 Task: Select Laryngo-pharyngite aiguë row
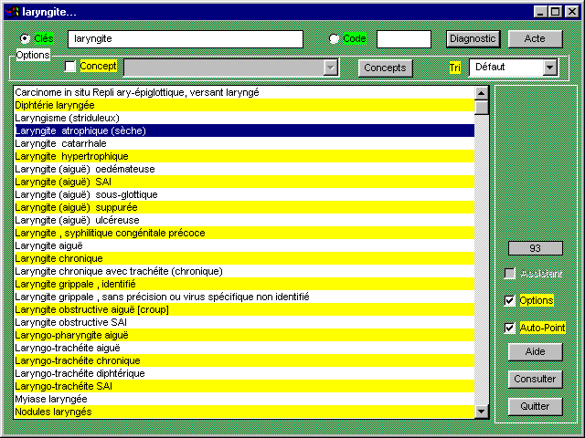click(244, 335)
